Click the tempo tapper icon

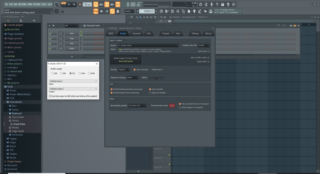tap(200, 12)
